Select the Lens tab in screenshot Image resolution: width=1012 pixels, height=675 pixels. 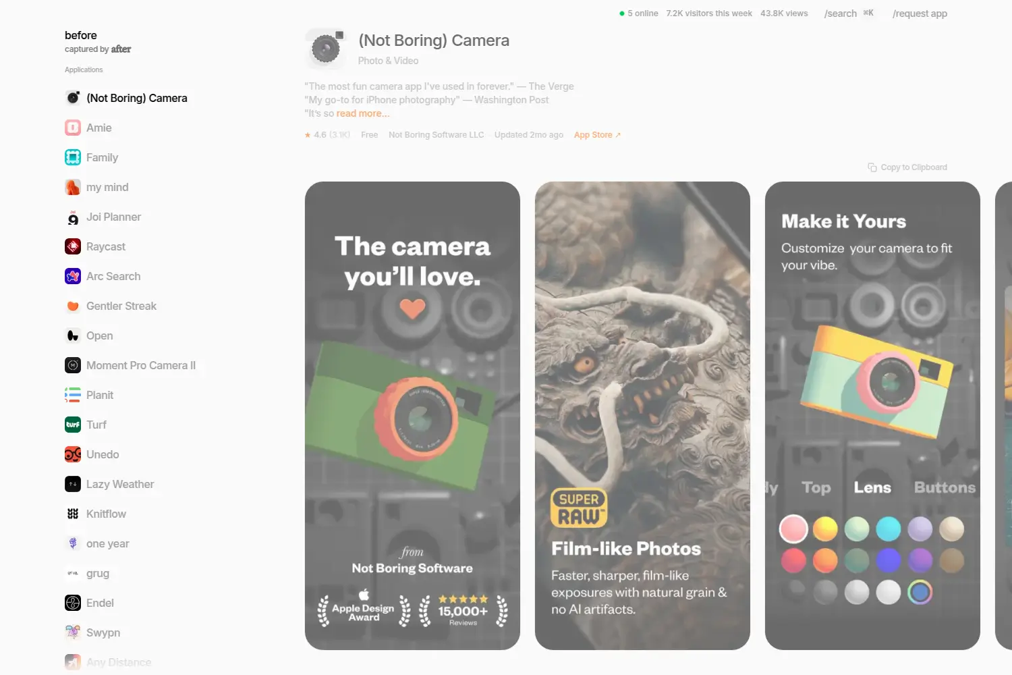pyautogui.click(x=872, y=487)
